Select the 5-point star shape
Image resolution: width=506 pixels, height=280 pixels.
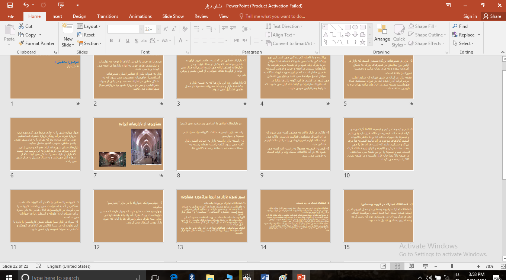click(362, 42)
